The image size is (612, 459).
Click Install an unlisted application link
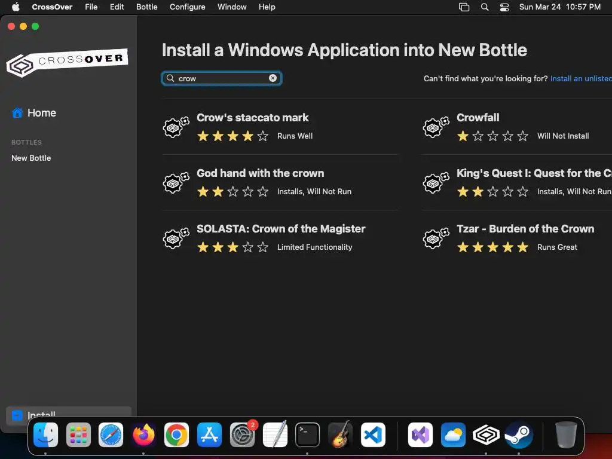(x=581, y=78)
